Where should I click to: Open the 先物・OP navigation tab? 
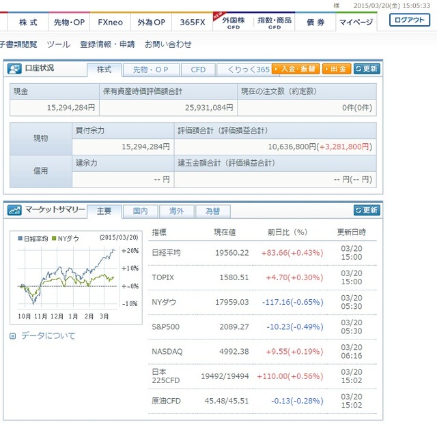click(69, 22)
